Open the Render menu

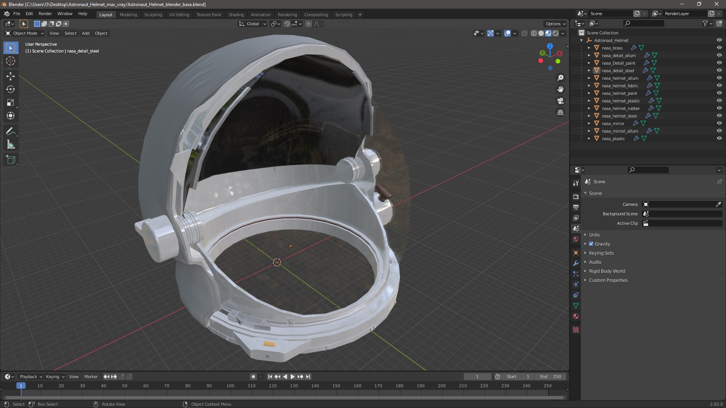45,14
